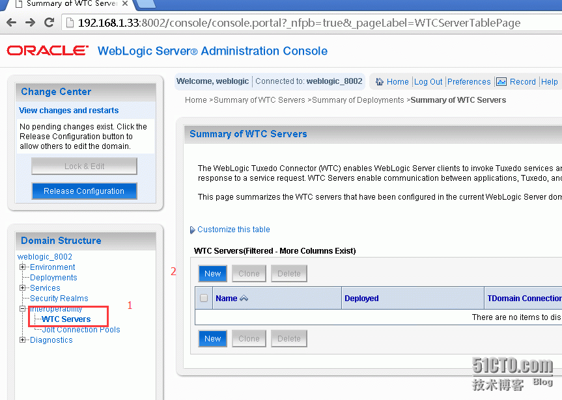Open Environment in Domain Structure
Screen dimensions: 562x400
pos(52,267)
